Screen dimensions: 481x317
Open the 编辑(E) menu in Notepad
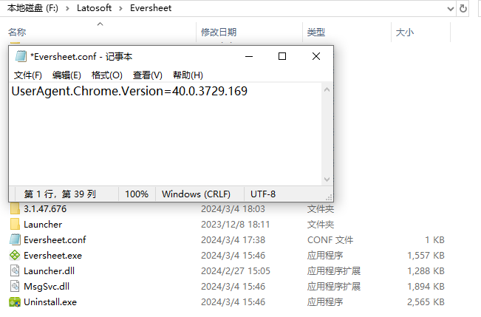[66, 75]
